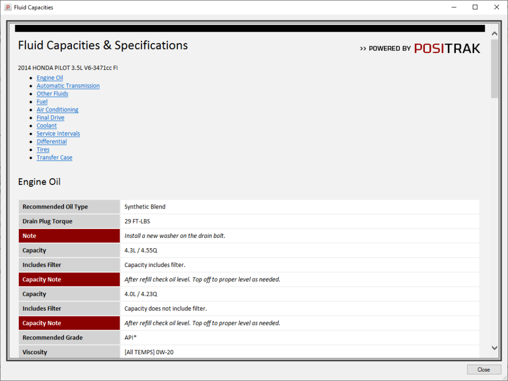The height and width of the screenshot is (381, 508).
Task: Click the Close button at bottom right
Action: coord(484,370)
